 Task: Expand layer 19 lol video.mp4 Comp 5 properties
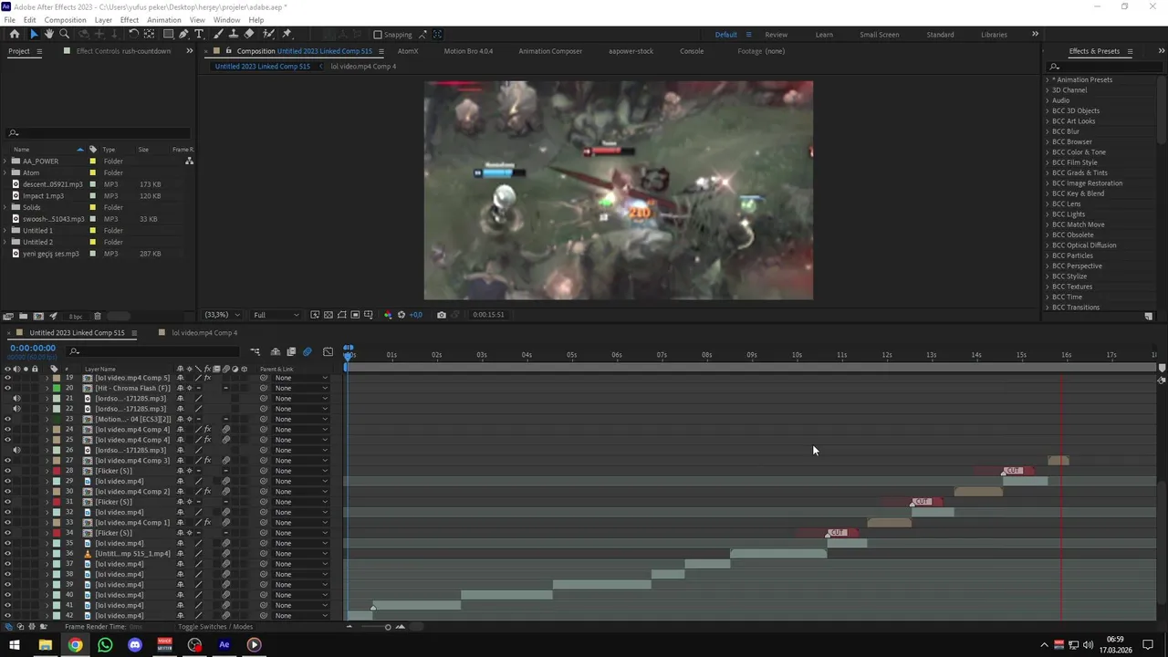point(47,378)
